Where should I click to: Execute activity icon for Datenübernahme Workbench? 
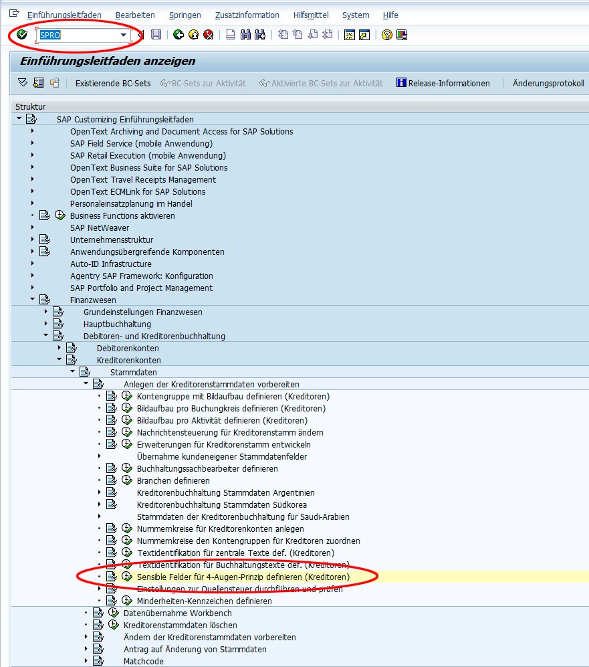pos(114,613)
